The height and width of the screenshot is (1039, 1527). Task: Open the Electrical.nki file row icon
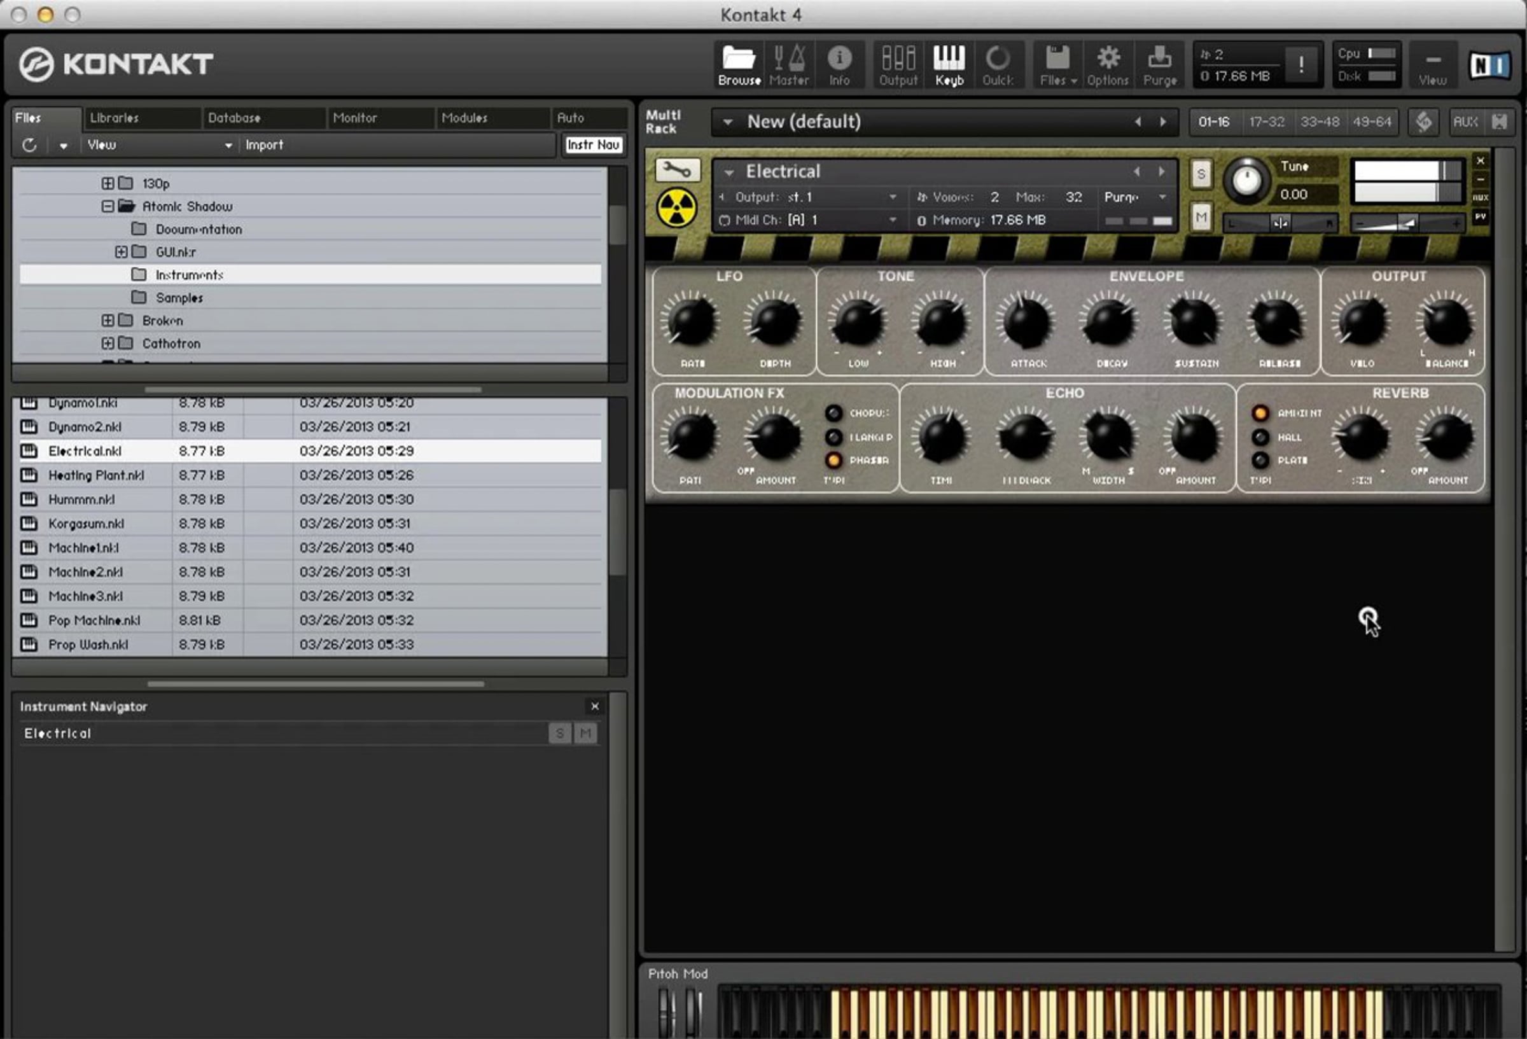coord(29,451)
